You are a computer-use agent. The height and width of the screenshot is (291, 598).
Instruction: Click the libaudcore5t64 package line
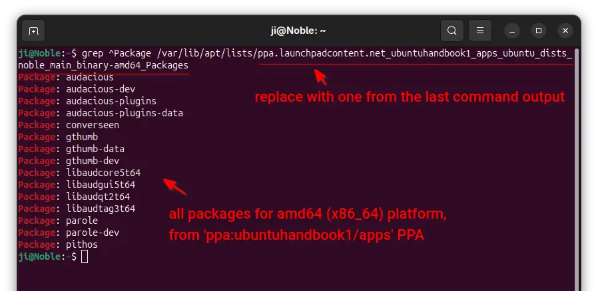79,173
